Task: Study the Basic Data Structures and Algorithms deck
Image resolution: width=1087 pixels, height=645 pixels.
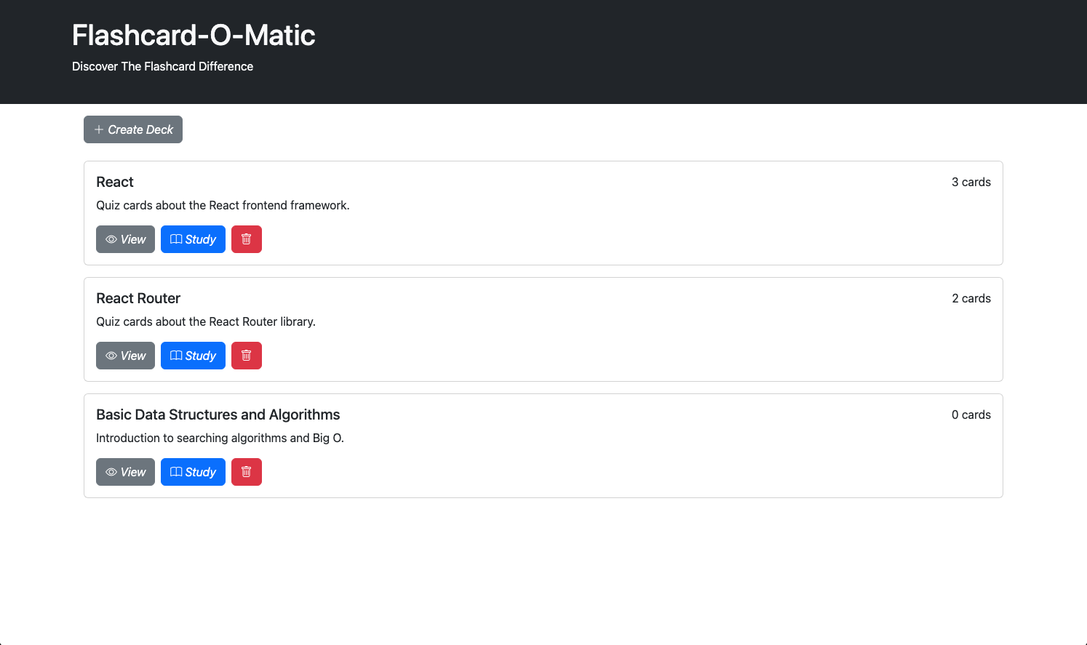Action: coord(193,472)
